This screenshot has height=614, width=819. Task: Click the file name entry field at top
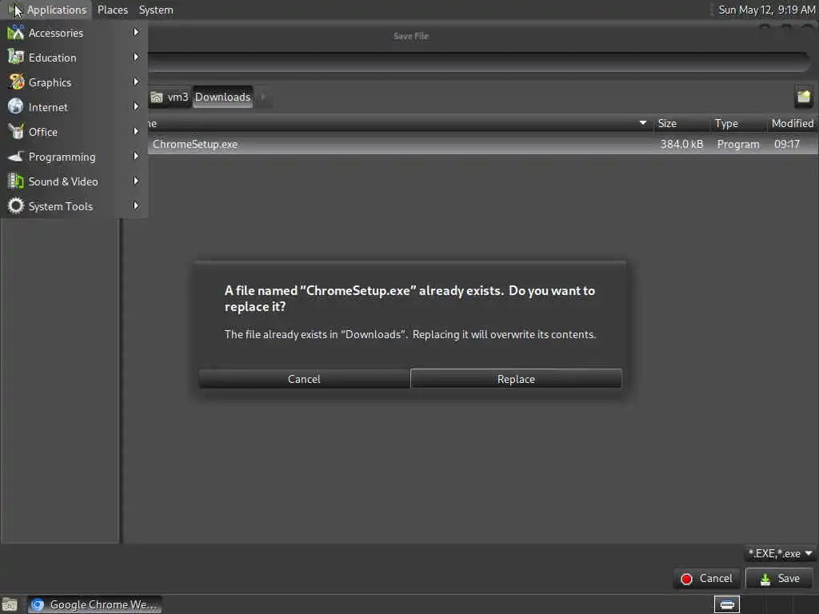[x=478, y=62]
